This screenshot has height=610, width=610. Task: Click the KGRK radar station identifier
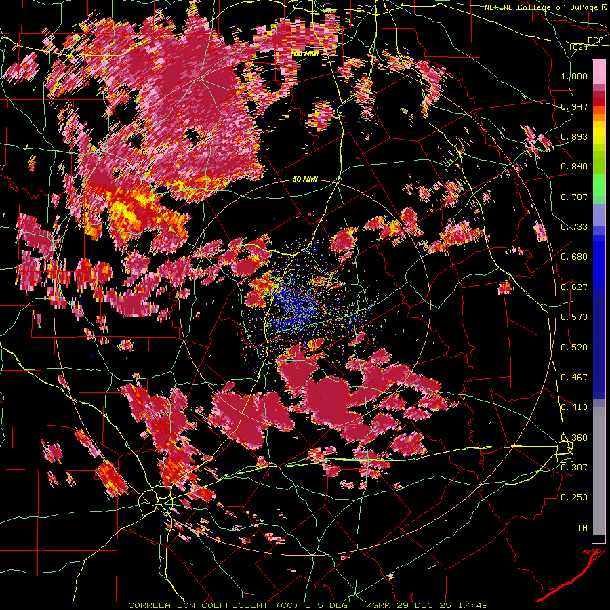click(380, 605)
